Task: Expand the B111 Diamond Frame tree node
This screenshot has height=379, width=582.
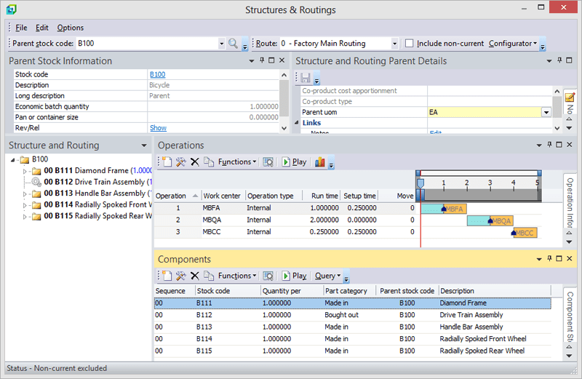Action: [x=25, y=171]
